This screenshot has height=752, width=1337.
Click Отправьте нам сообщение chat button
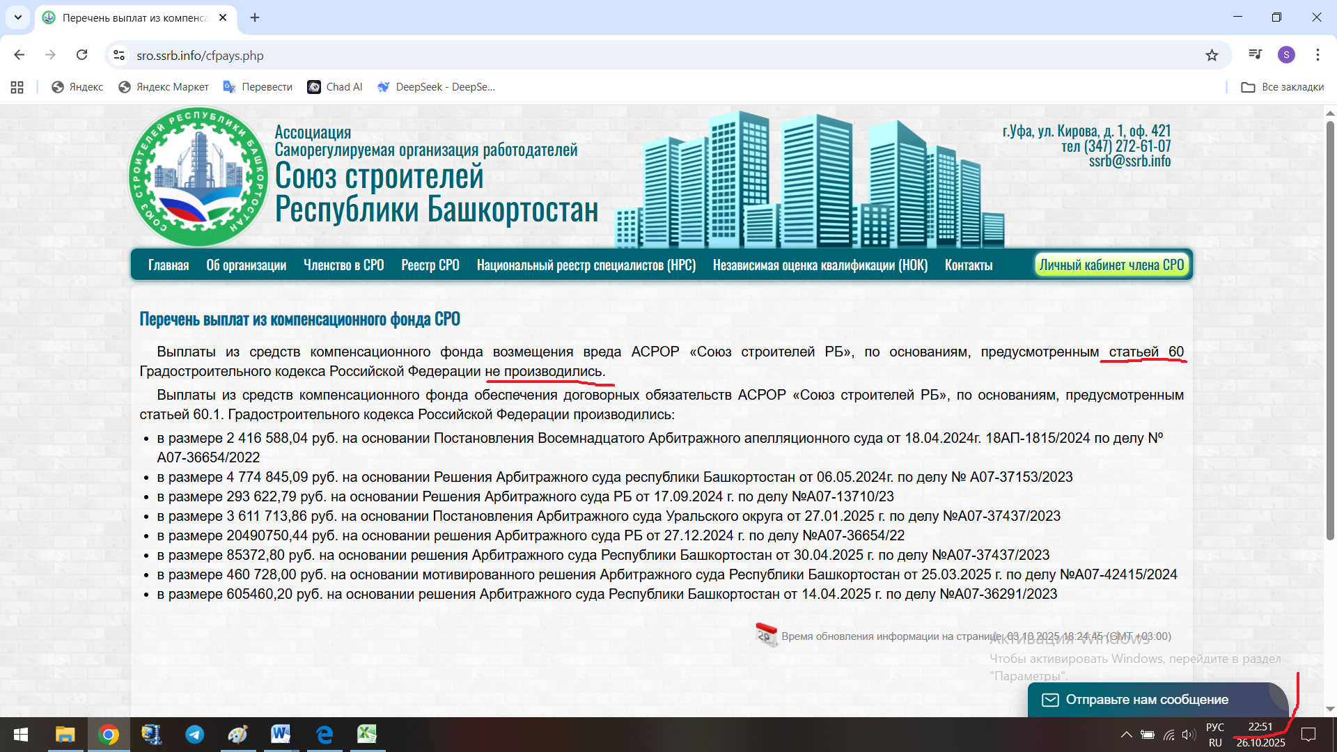click(x=1146, y=699)
